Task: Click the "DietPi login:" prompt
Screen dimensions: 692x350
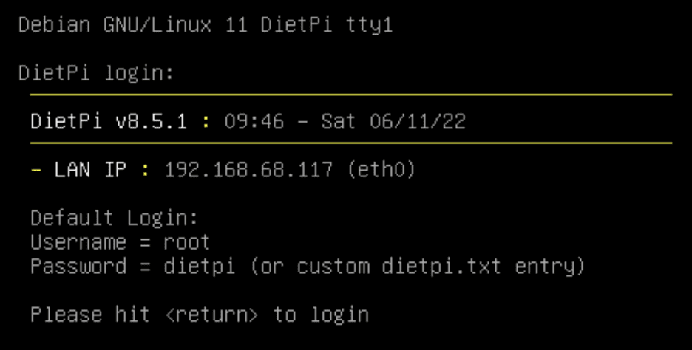Action: (x=95, y=73)
